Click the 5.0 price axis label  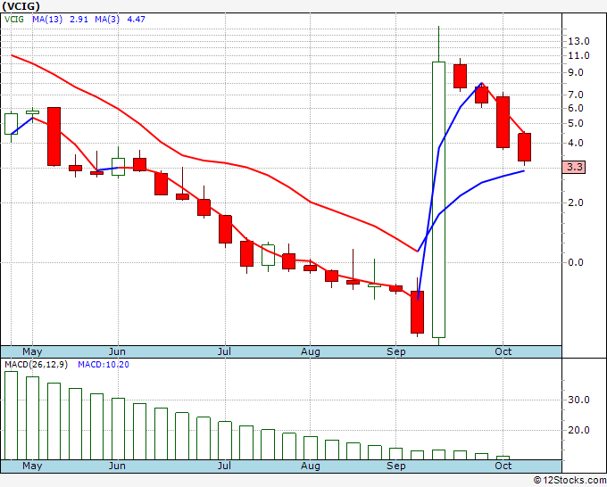[x=575, y=124]
